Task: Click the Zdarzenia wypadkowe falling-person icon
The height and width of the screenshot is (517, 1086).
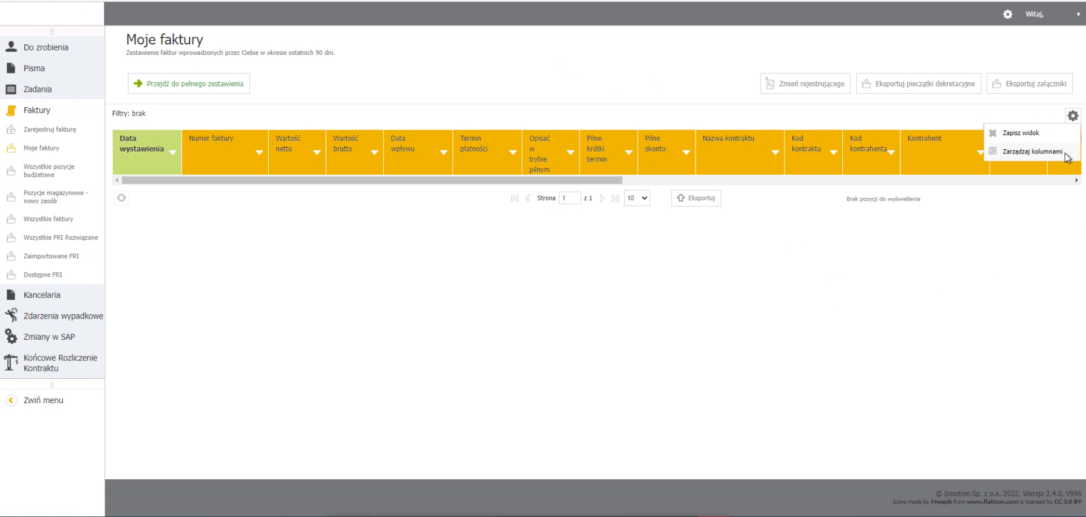Action: click(x=11, y=315)
